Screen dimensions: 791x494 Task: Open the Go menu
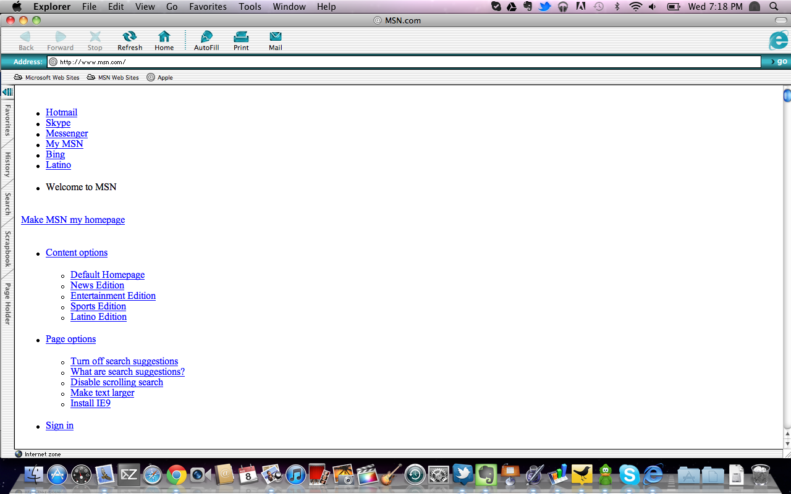pyautogui.click(x=172, y=7)
